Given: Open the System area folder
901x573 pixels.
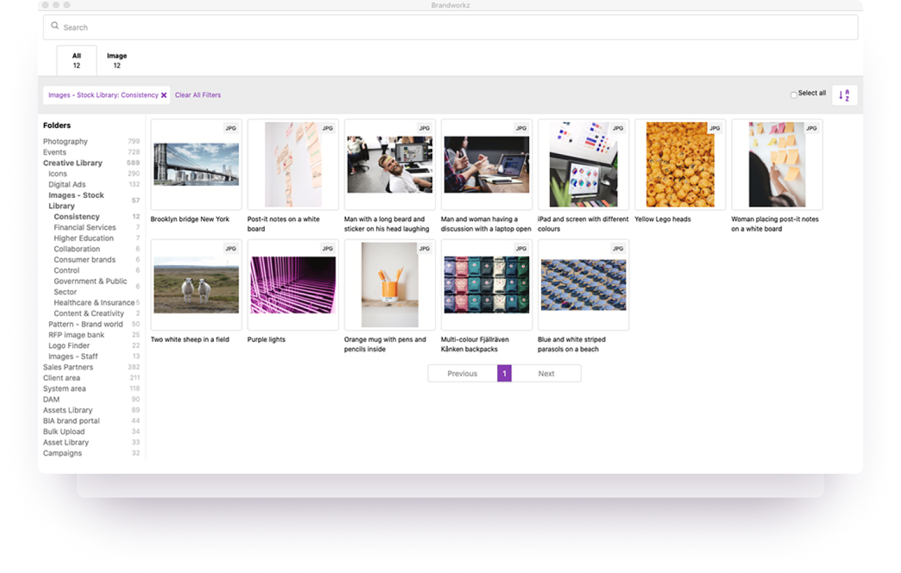Looking at the screenshot, I should [64, 388].
